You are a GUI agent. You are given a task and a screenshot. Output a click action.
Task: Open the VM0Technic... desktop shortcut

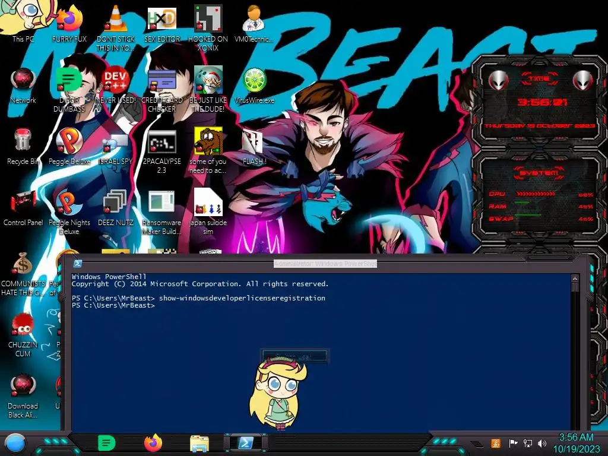(x=254, y=23)
